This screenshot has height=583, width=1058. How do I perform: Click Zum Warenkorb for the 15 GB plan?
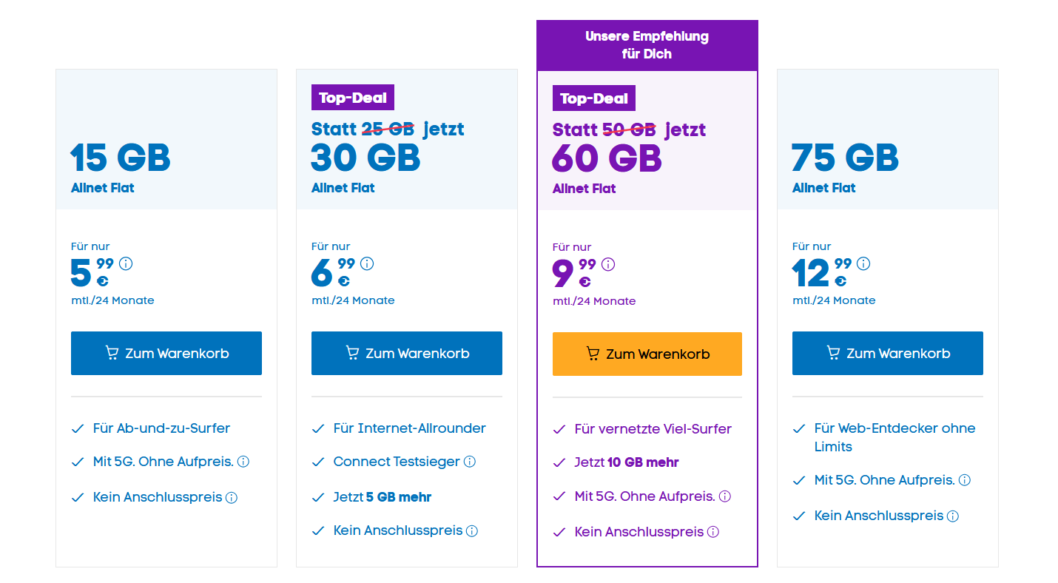166,353
